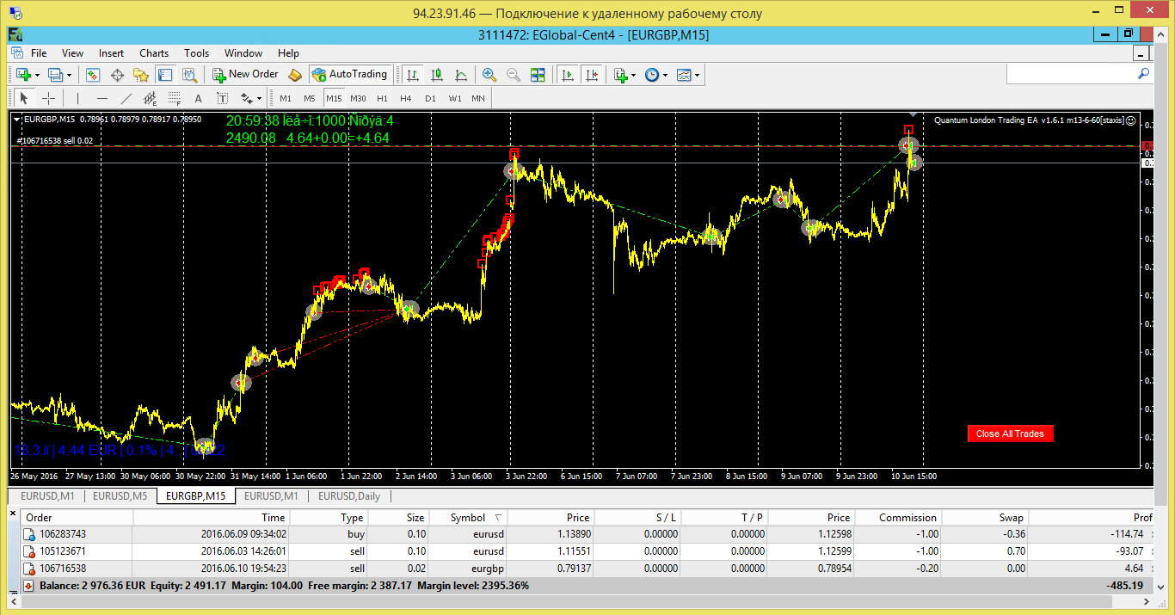
Task: Open the Market Watch panel icon
Action: pos(93,75)
